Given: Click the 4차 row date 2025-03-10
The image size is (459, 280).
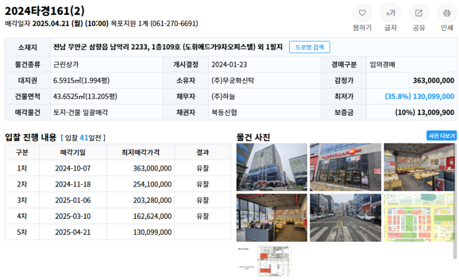Looking at the screenshot, I should tap(73, 216).
